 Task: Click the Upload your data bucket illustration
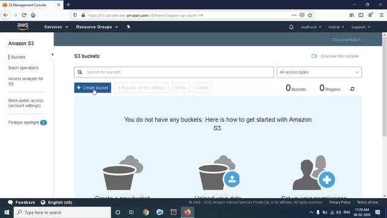point(219,173)
